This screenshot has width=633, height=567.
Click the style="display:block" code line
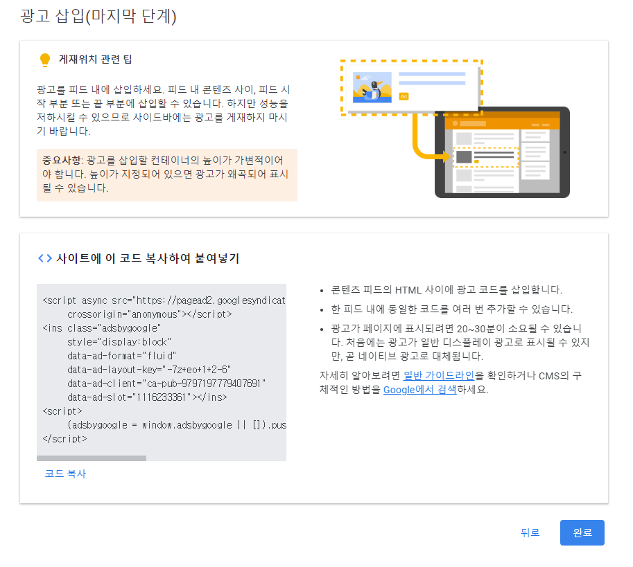(119, 342)
